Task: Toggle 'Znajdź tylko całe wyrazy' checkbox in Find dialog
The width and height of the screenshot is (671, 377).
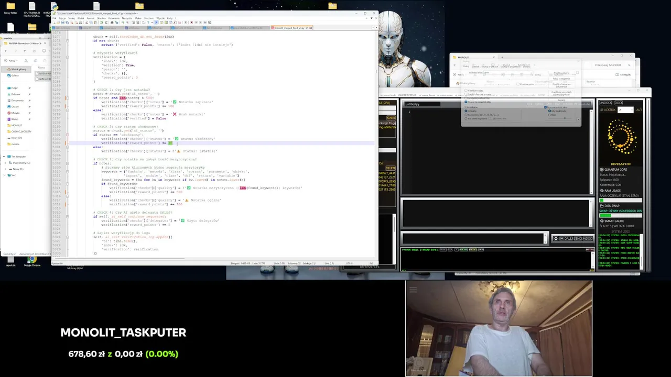Action: click(x=466, y=94)
